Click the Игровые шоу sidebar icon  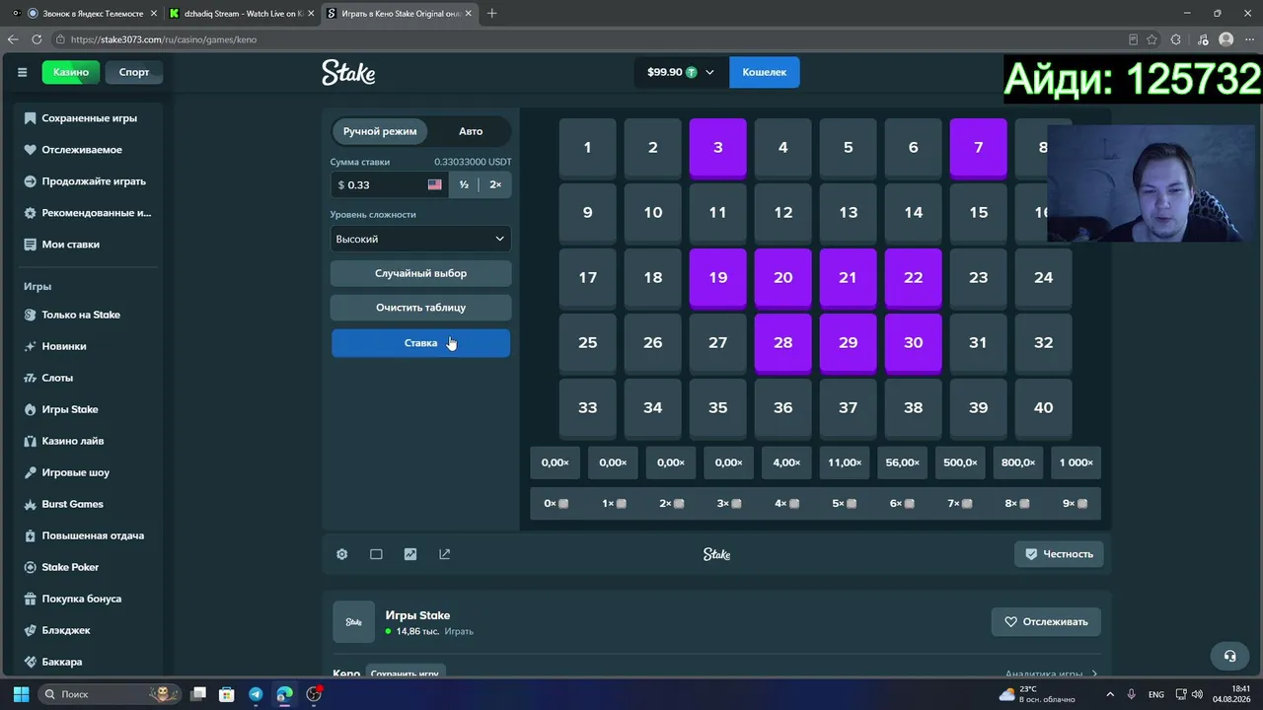(x=31, y=472)
